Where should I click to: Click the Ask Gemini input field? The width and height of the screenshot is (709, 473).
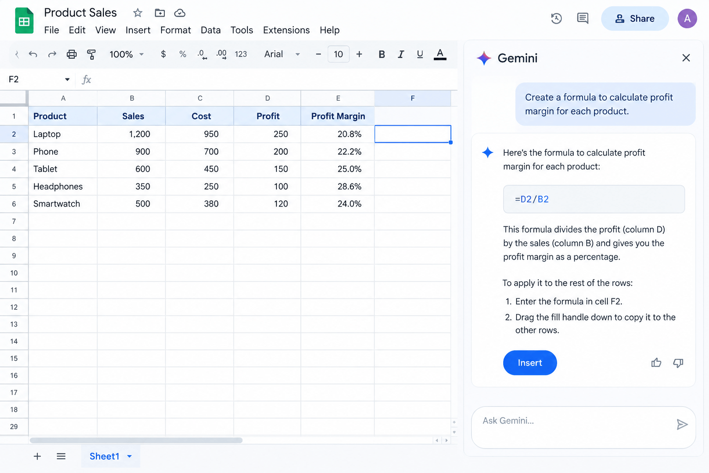[583, 427]
